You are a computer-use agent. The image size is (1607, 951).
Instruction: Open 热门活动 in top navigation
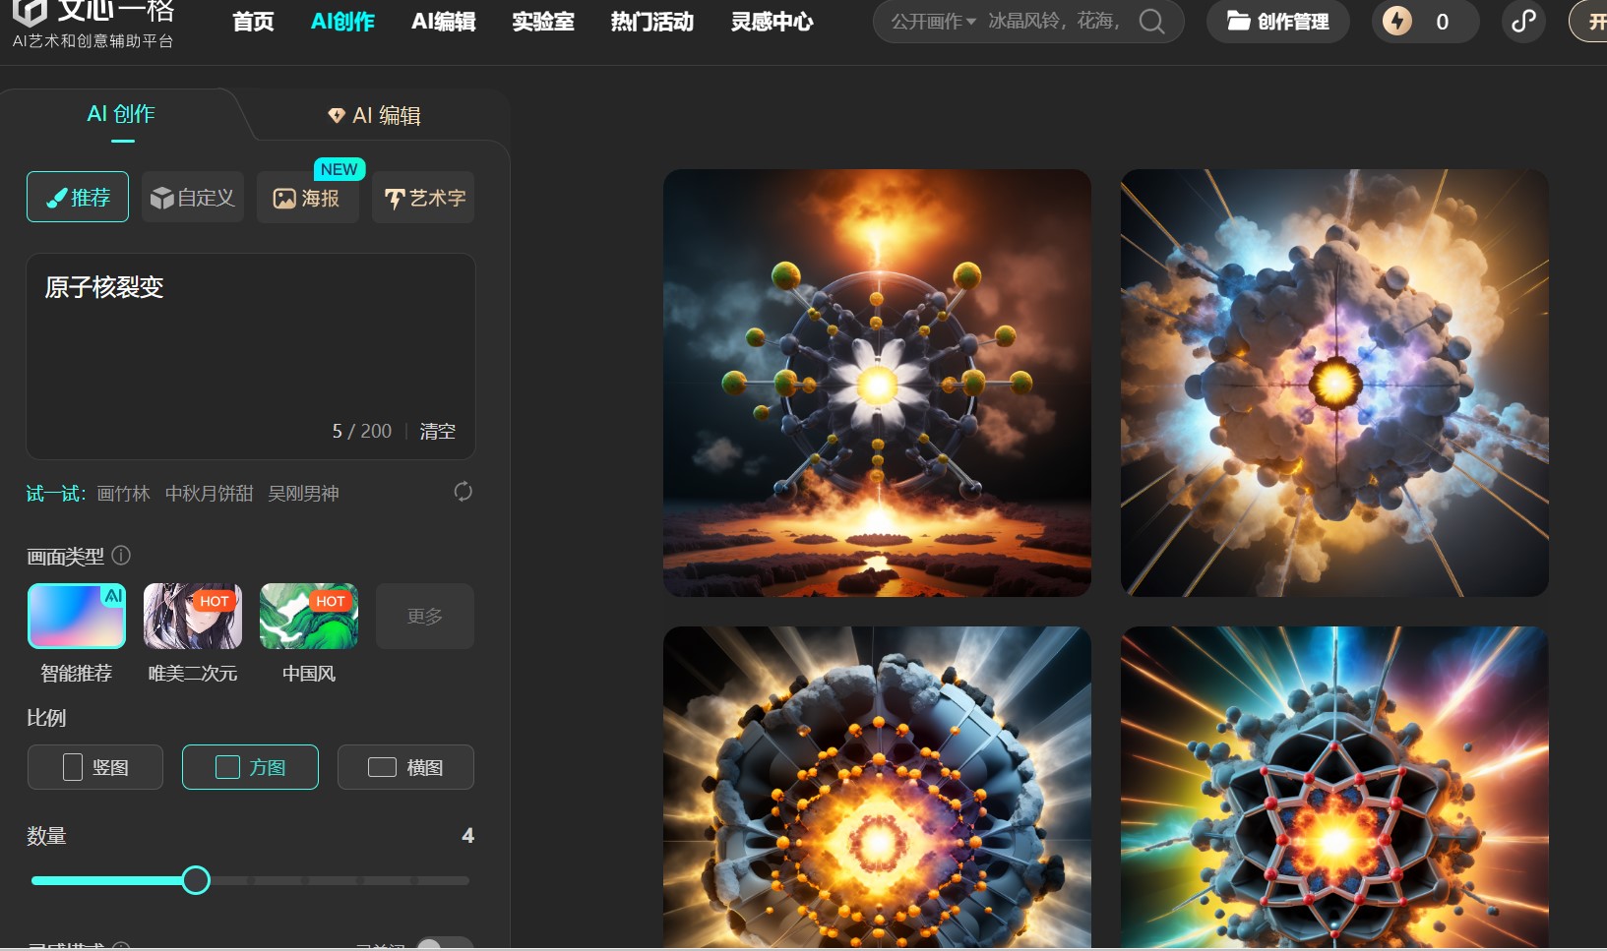click(652, 21)
